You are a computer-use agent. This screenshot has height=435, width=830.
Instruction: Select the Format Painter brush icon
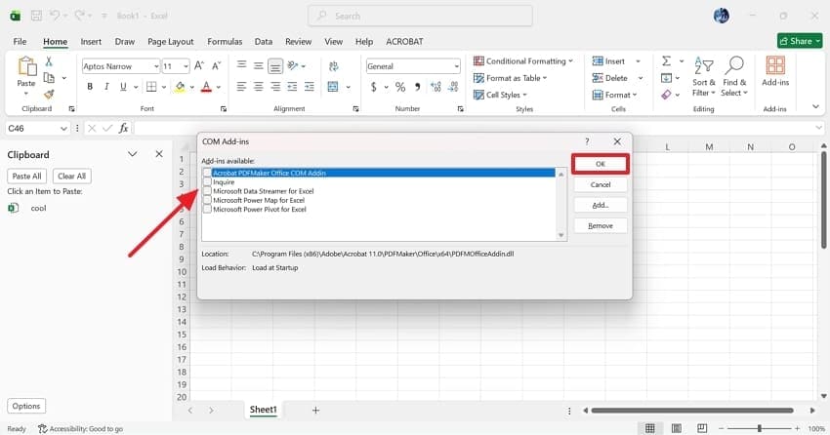pos(49,94)
